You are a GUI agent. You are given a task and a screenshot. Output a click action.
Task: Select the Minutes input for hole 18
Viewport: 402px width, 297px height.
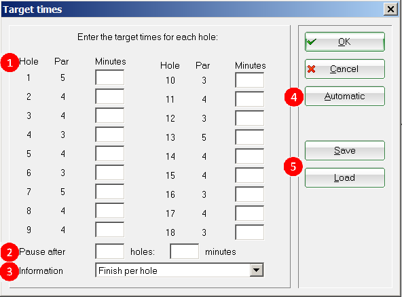click(249, 232)
